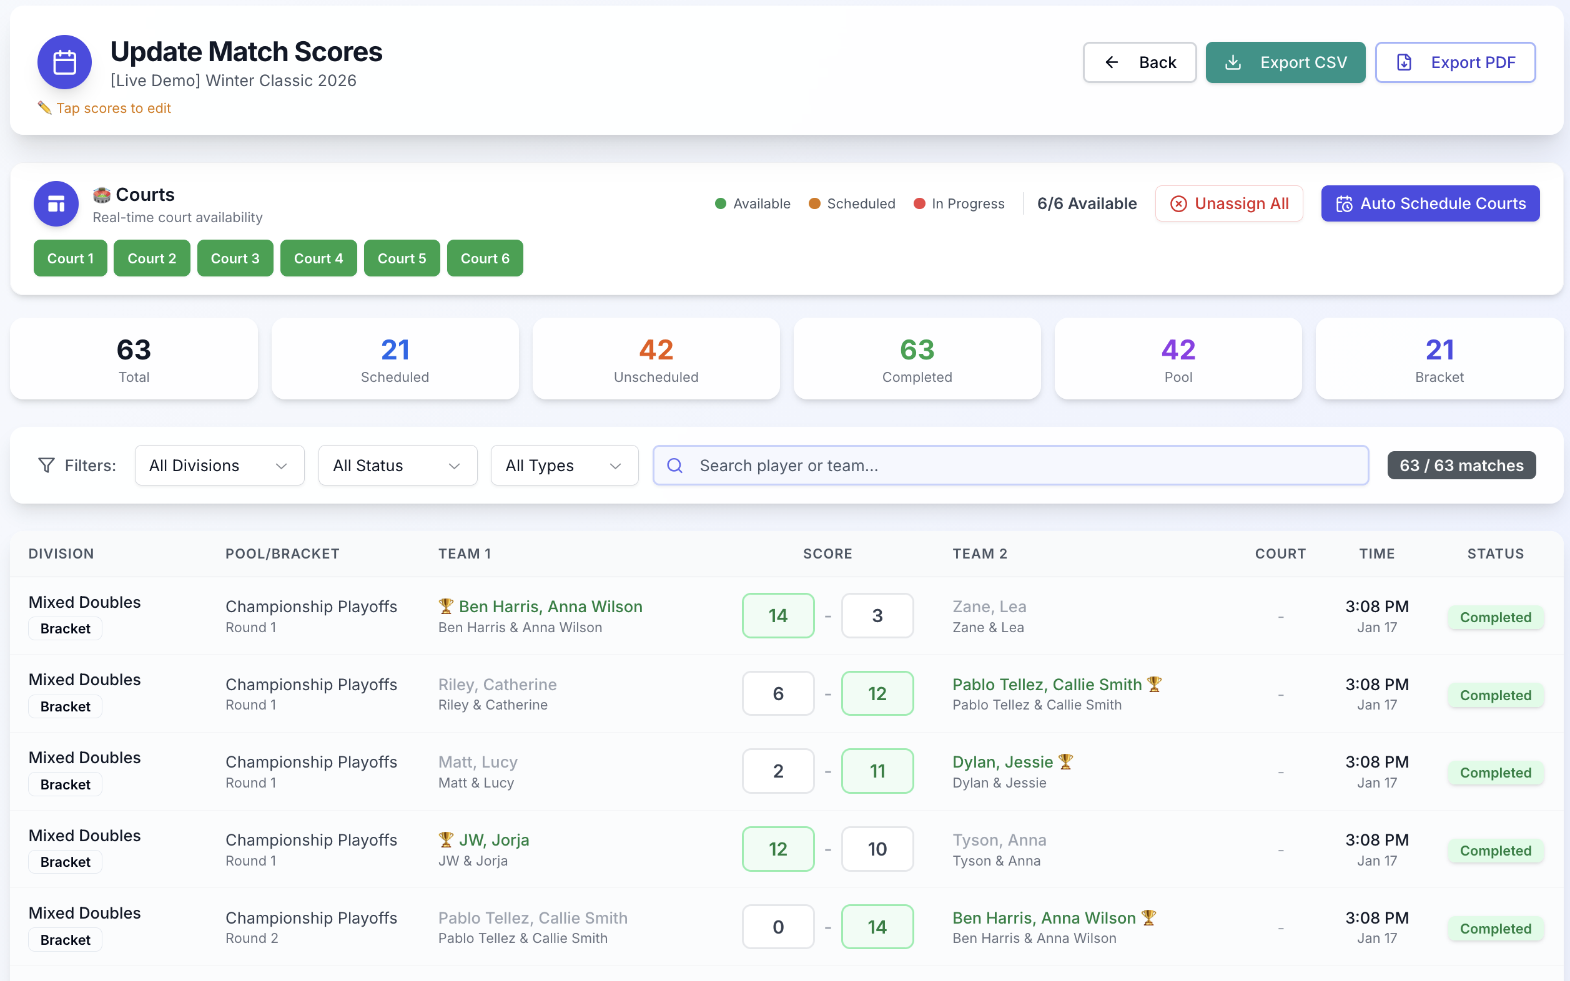Open the All Types dropdown
The image size is (1570, 981).
[563, 465]
